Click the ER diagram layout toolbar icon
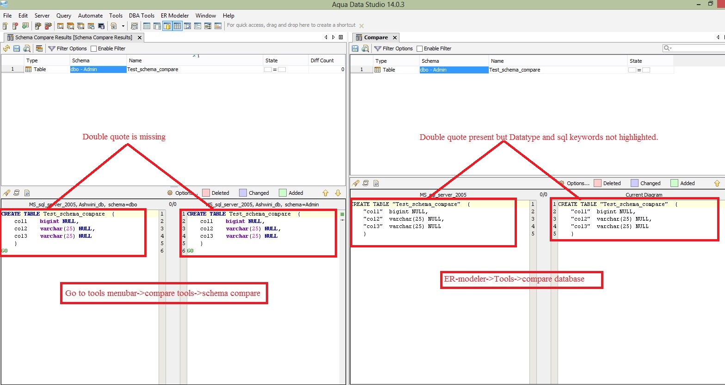 (x=208, y=26)
